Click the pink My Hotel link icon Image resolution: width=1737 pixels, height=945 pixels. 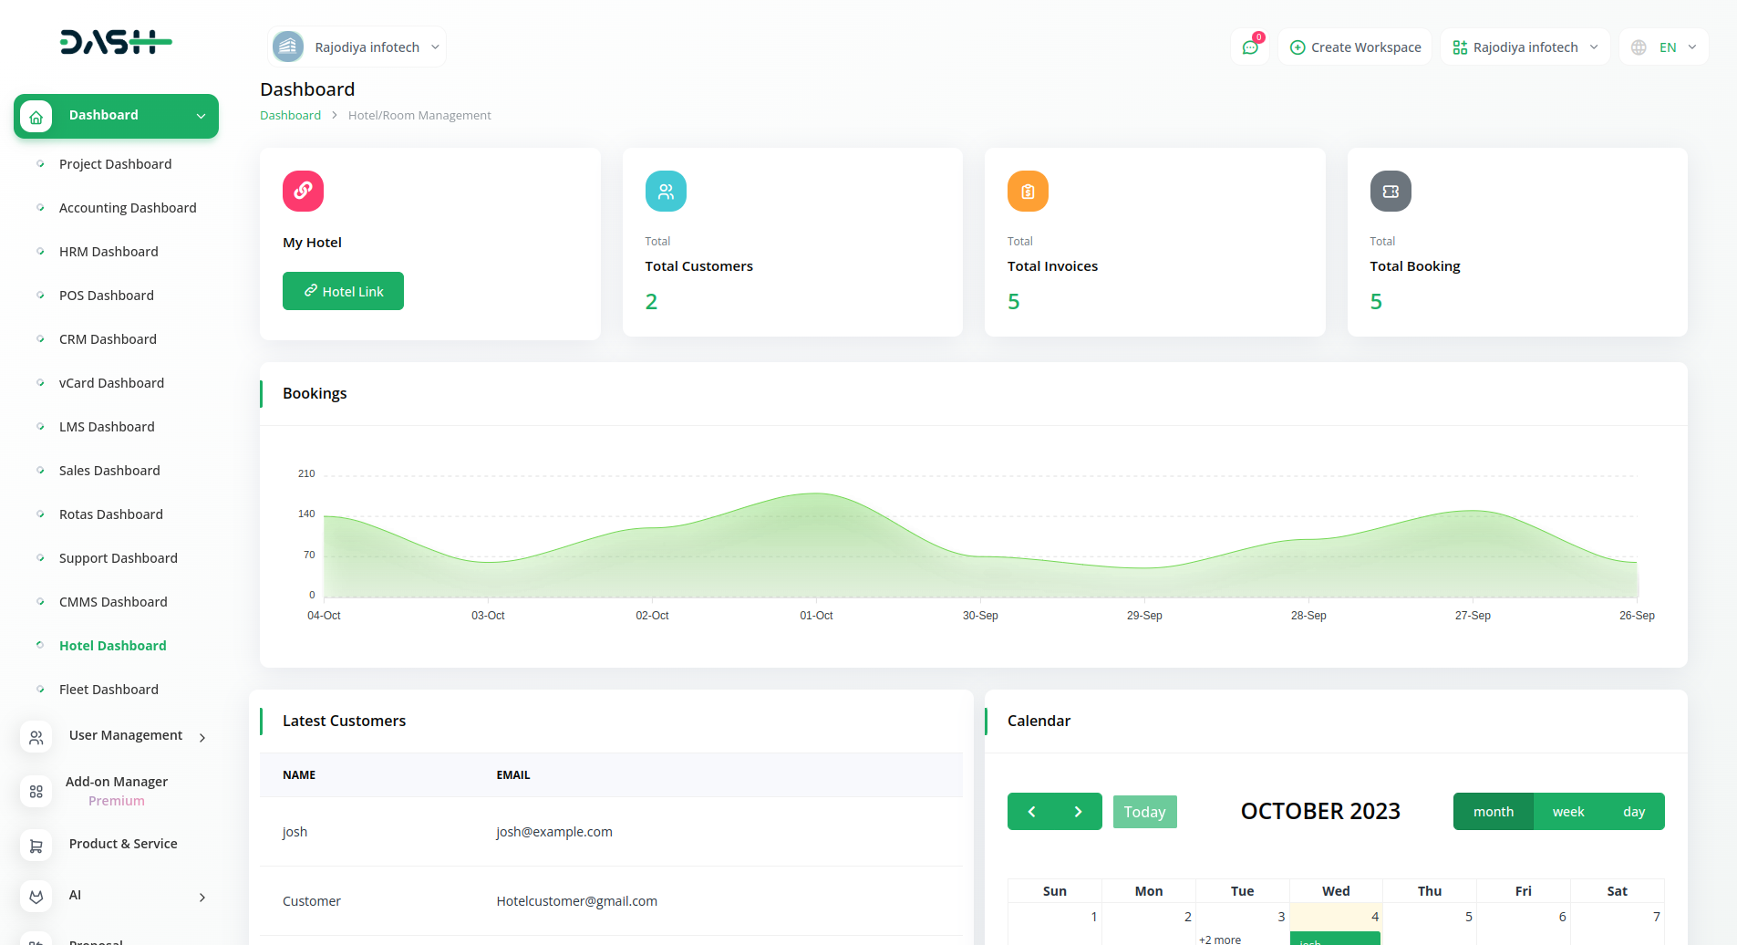[303, 191]
